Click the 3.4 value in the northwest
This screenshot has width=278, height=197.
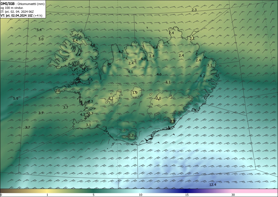[x=39, y=30]
